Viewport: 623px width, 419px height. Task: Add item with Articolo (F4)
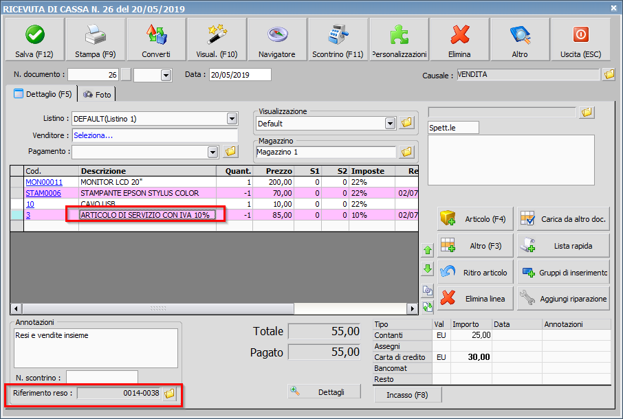click(x=476, y=219)
